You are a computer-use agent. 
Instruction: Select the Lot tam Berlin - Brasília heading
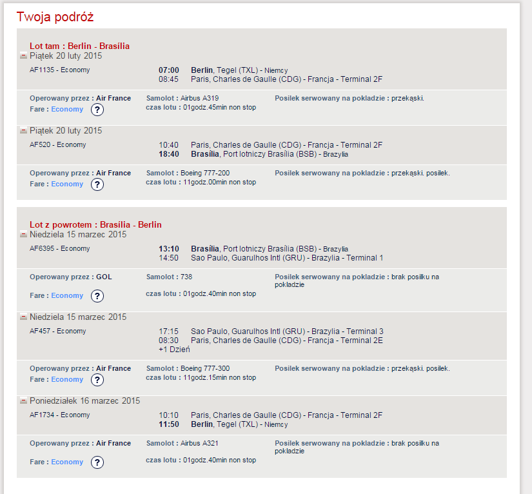coord(80,46)
